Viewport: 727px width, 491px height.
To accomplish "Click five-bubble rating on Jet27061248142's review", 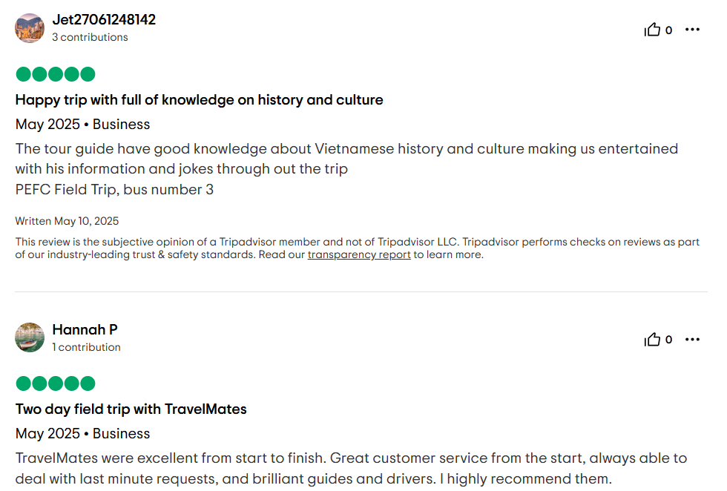I will (56, 74).
